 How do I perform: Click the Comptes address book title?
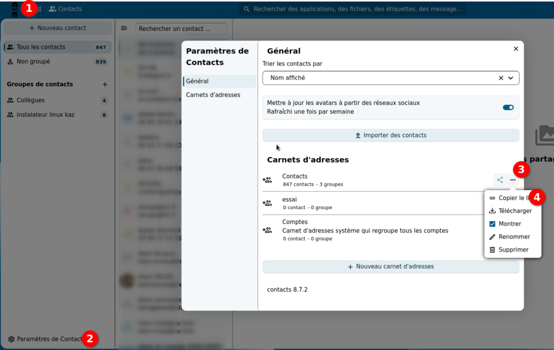pyautogui.click(x=295, y=222)
